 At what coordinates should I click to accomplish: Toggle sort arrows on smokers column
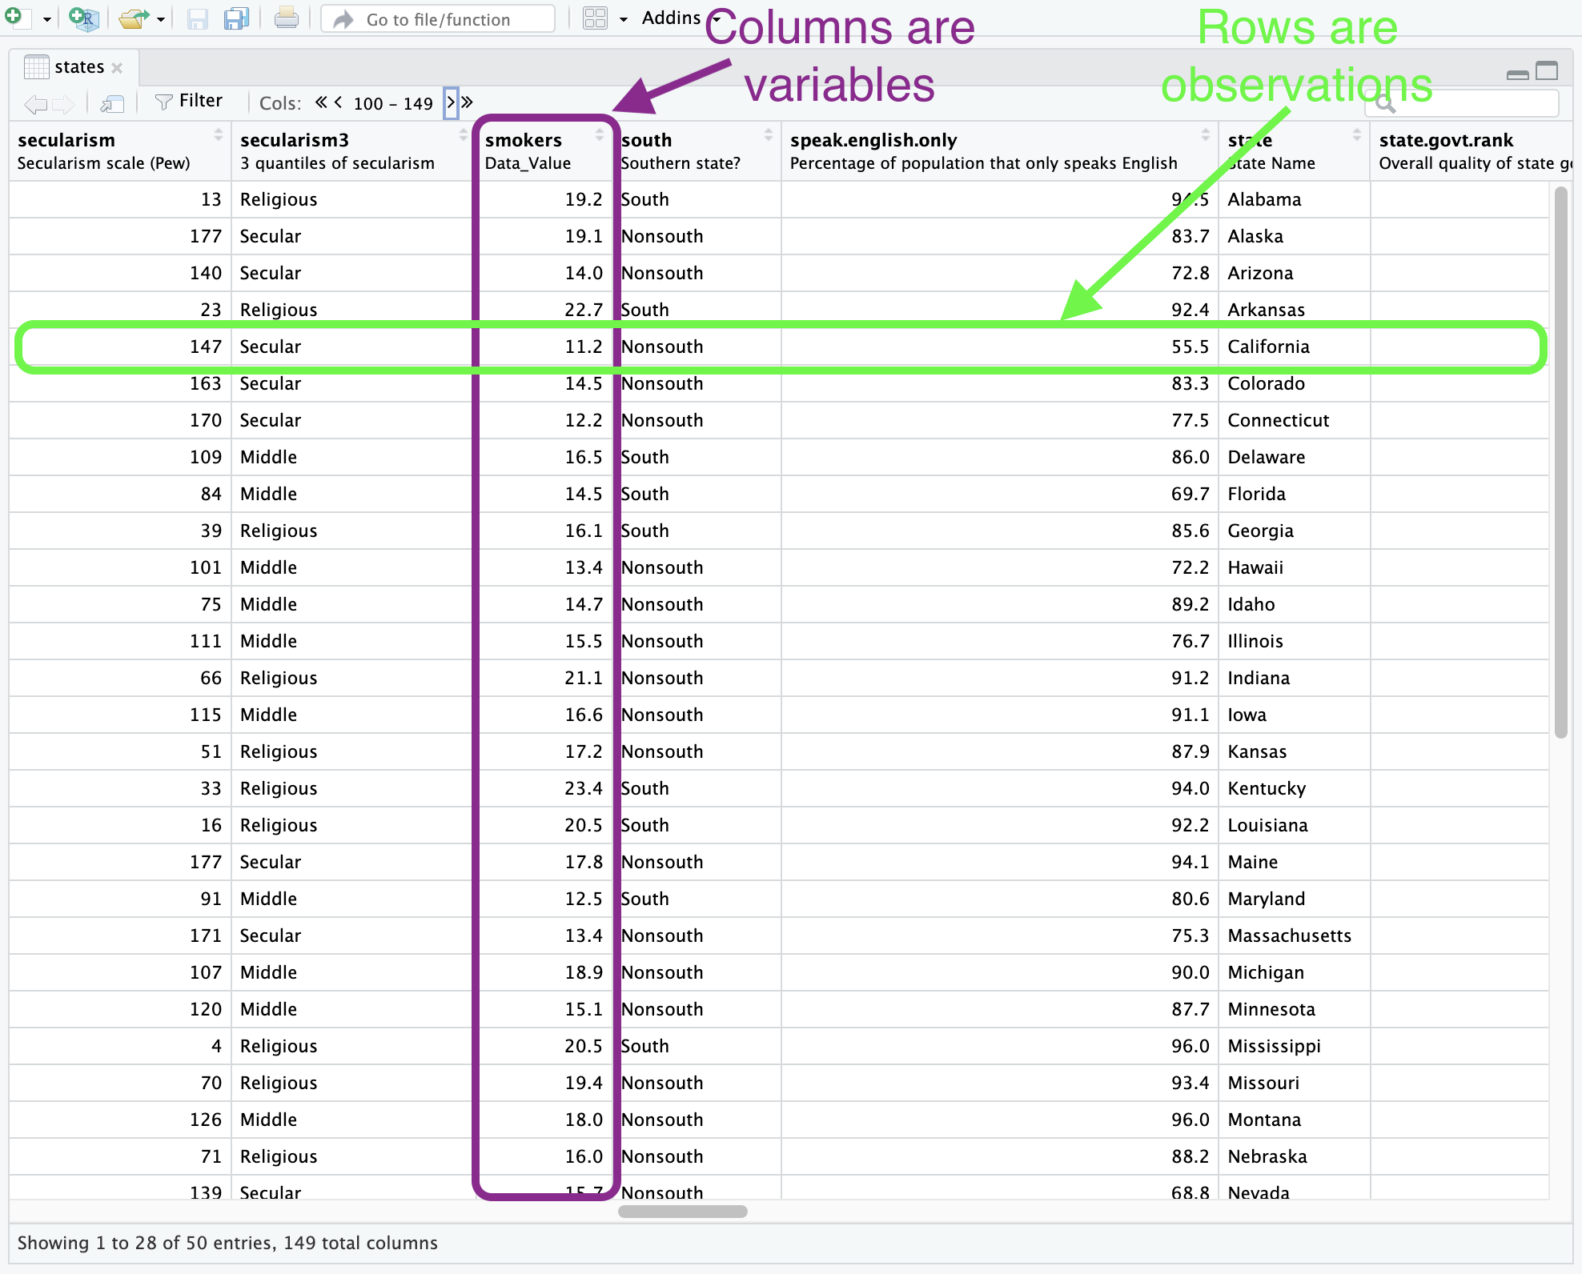coord(599,134)
